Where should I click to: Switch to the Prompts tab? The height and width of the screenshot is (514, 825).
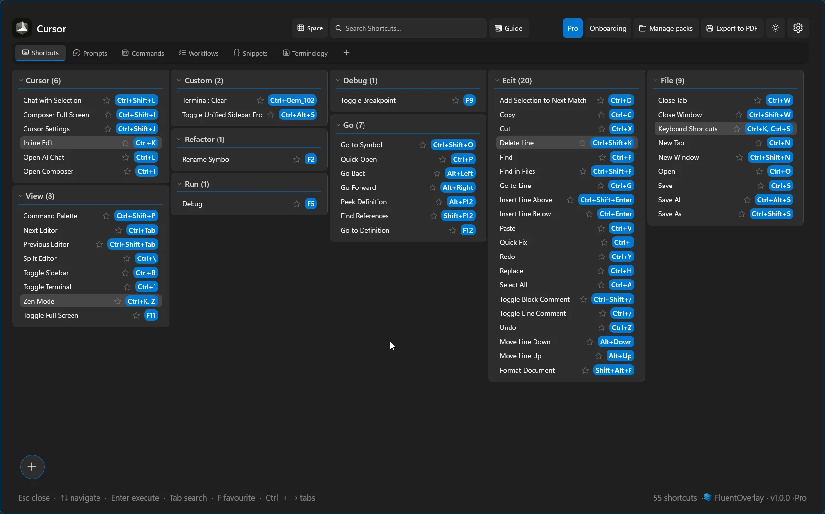coord(91,53)
